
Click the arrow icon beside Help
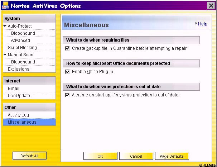pyautogui.click(x=196, y=23)
